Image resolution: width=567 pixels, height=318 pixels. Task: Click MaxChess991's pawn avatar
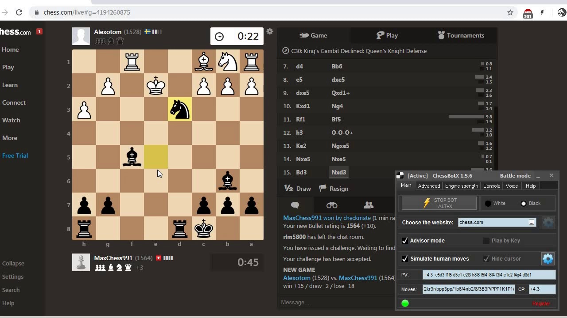[x=81, y=262]
